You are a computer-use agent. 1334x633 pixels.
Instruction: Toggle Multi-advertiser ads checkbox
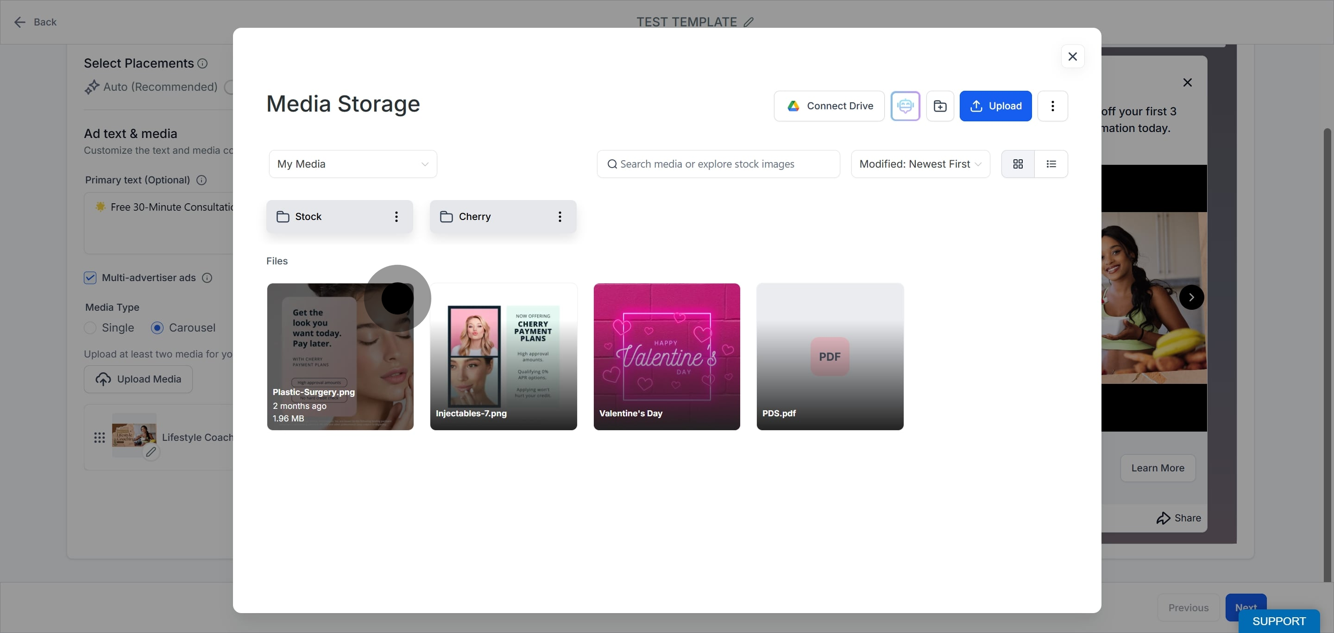(90, 277)
